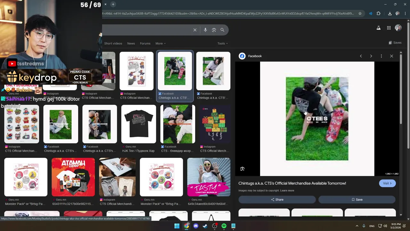Click the Facebook source icon in preview
The image size is (410, 231).
pos(242,56)
